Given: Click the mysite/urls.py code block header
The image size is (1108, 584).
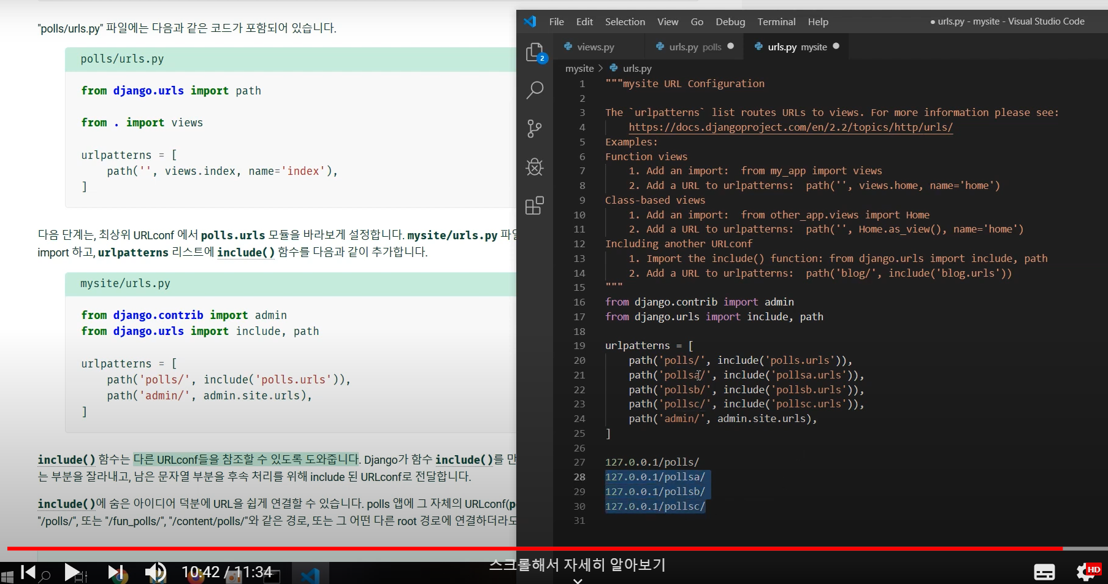Looking at the screenshot, I should [x=291, y=283].
